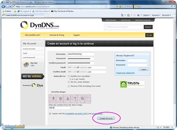Click the black Search button
The height and width of the screenshot is (130, 177).
coord(148,27)
